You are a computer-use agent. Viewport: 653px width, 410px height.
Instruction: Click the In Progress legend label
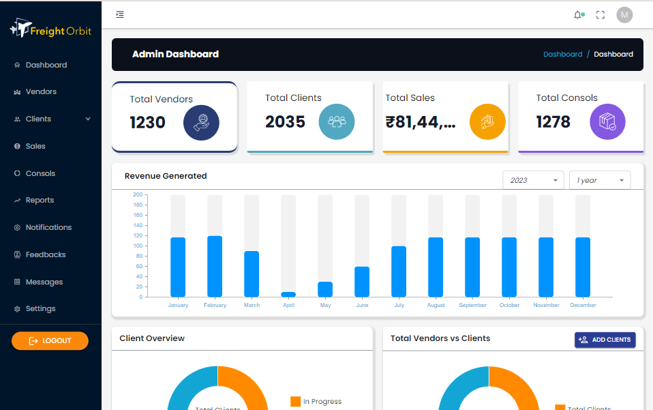[322, 401]
